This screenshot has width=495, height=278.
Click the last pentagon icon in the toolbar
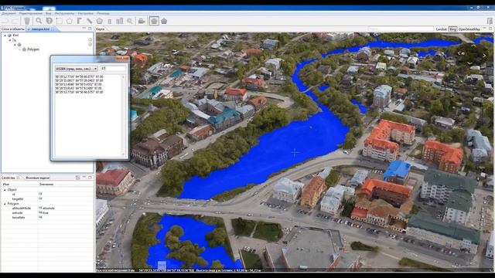[164, 21]
